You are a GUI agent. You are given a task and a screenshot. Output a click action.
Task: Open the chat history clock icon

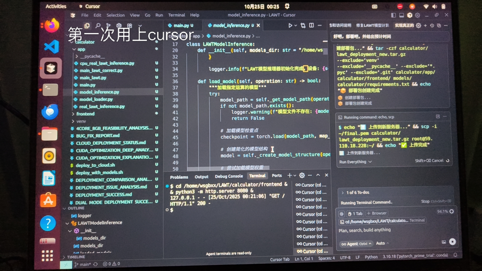(x=432, y=26)
